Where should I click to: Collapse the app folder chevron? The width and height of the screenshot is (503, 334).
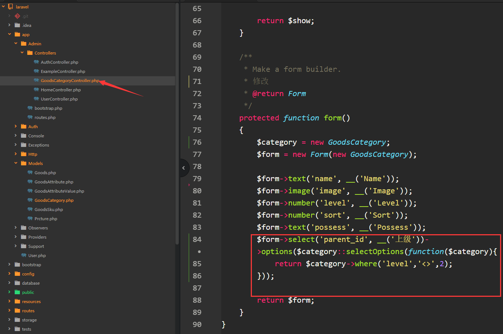click(10, 34)
